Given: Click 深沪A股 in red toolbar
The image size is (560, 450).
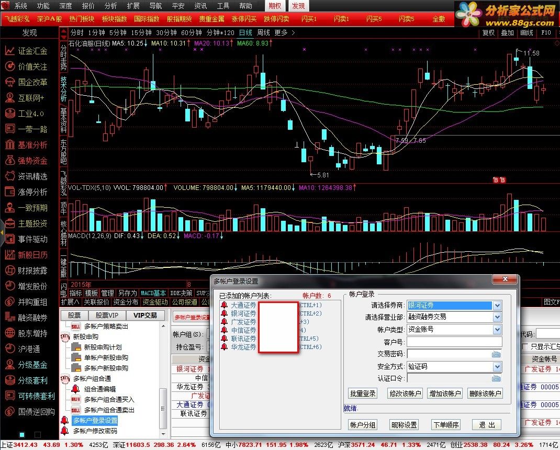Looking at the screenshot, I should pos(49,19).
